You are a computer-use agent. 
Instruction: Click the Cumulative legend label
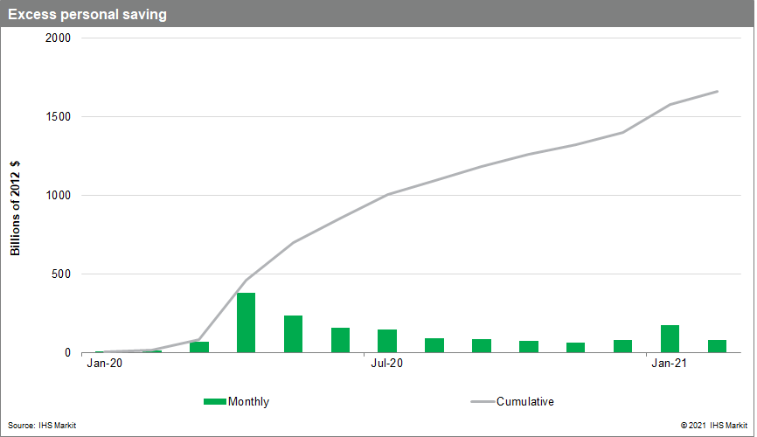pos(524,402)
